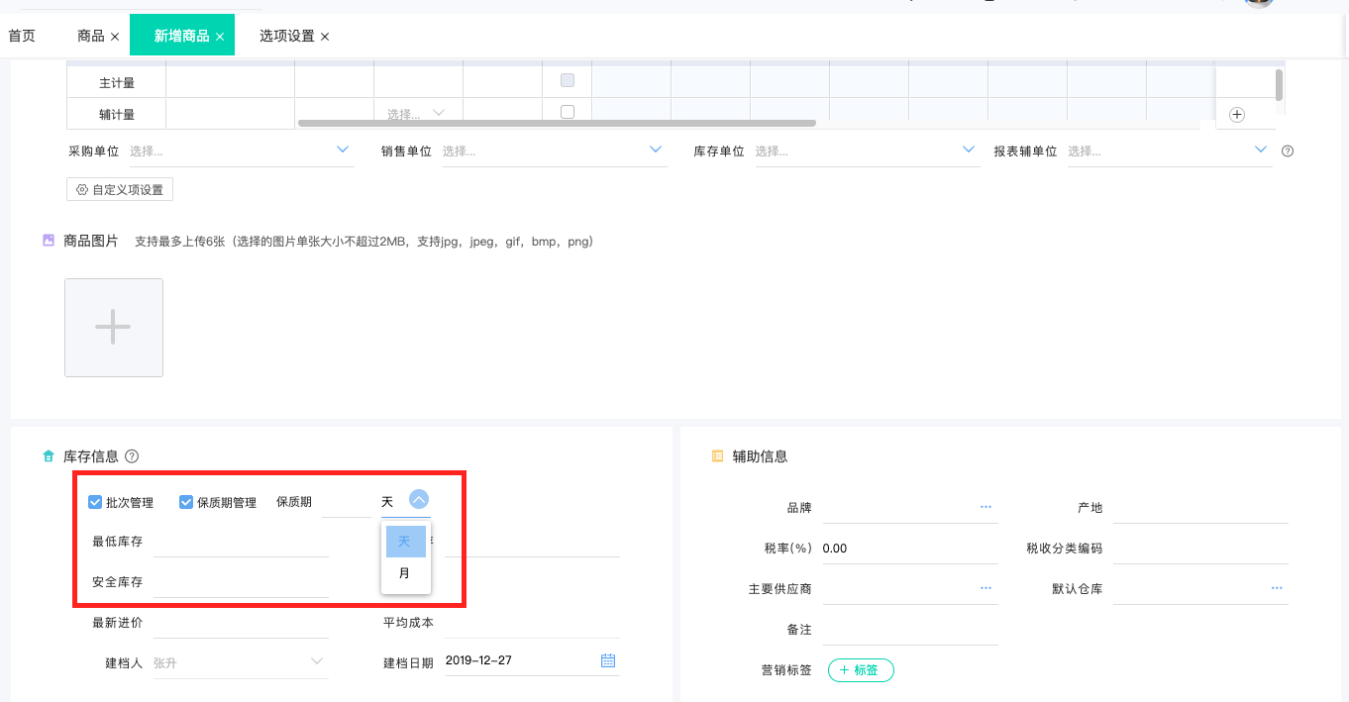The image size is (1349, 702).
Task: Close the 商品 tab
Action: coord(115,37)
